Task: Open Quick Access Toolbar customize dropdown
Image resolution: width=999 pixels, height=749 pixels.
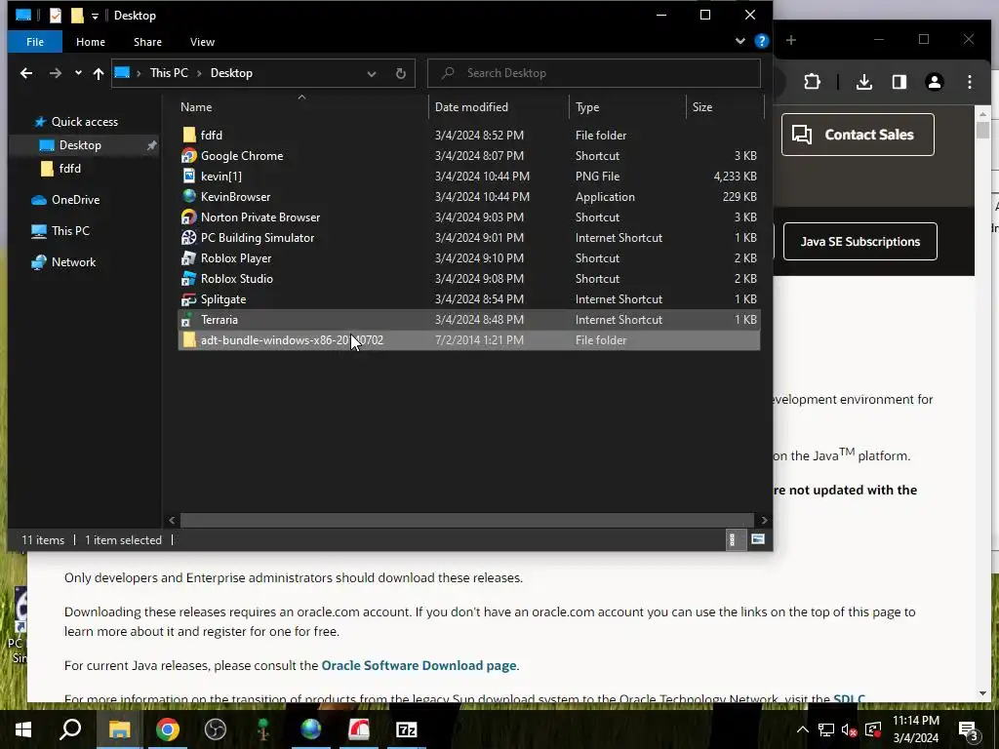Action: [x=95, y=16]
